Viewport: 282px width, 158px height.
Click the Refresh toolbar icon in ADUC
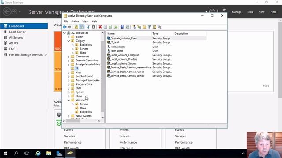click(x=110, y=27)
